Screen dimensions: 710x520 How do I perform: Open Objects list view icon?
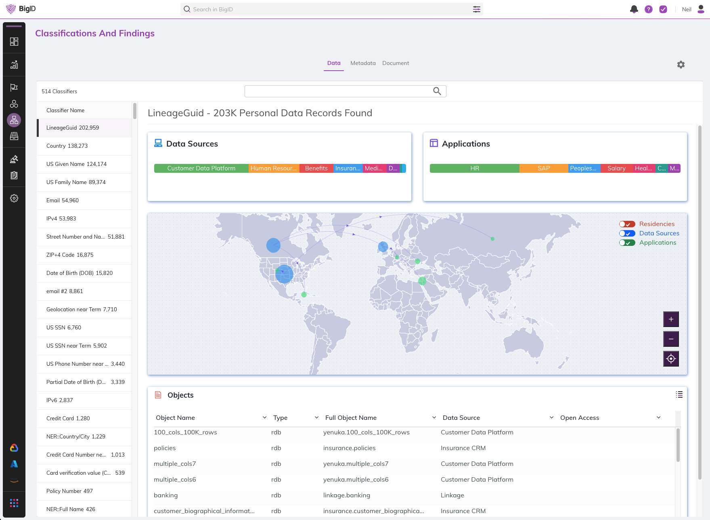(679, 395)
